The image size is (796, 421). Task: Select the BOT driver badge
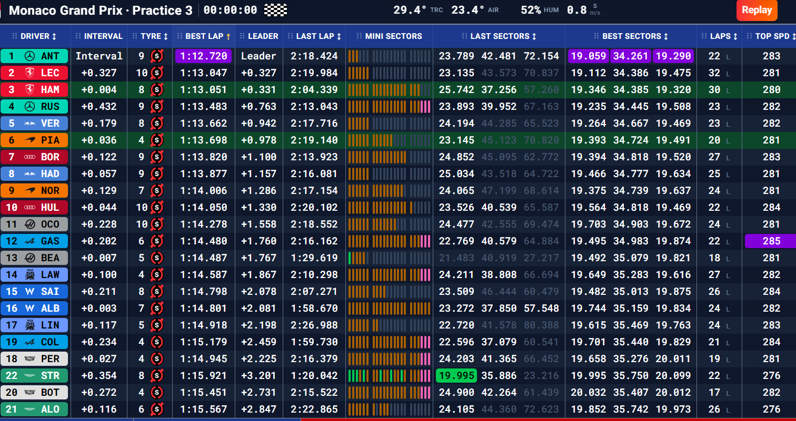(34, 393)
